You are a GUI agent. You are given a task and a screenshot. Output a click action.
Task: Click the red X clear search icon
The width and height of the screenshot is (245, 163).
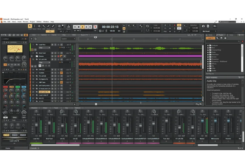[242, 41]
